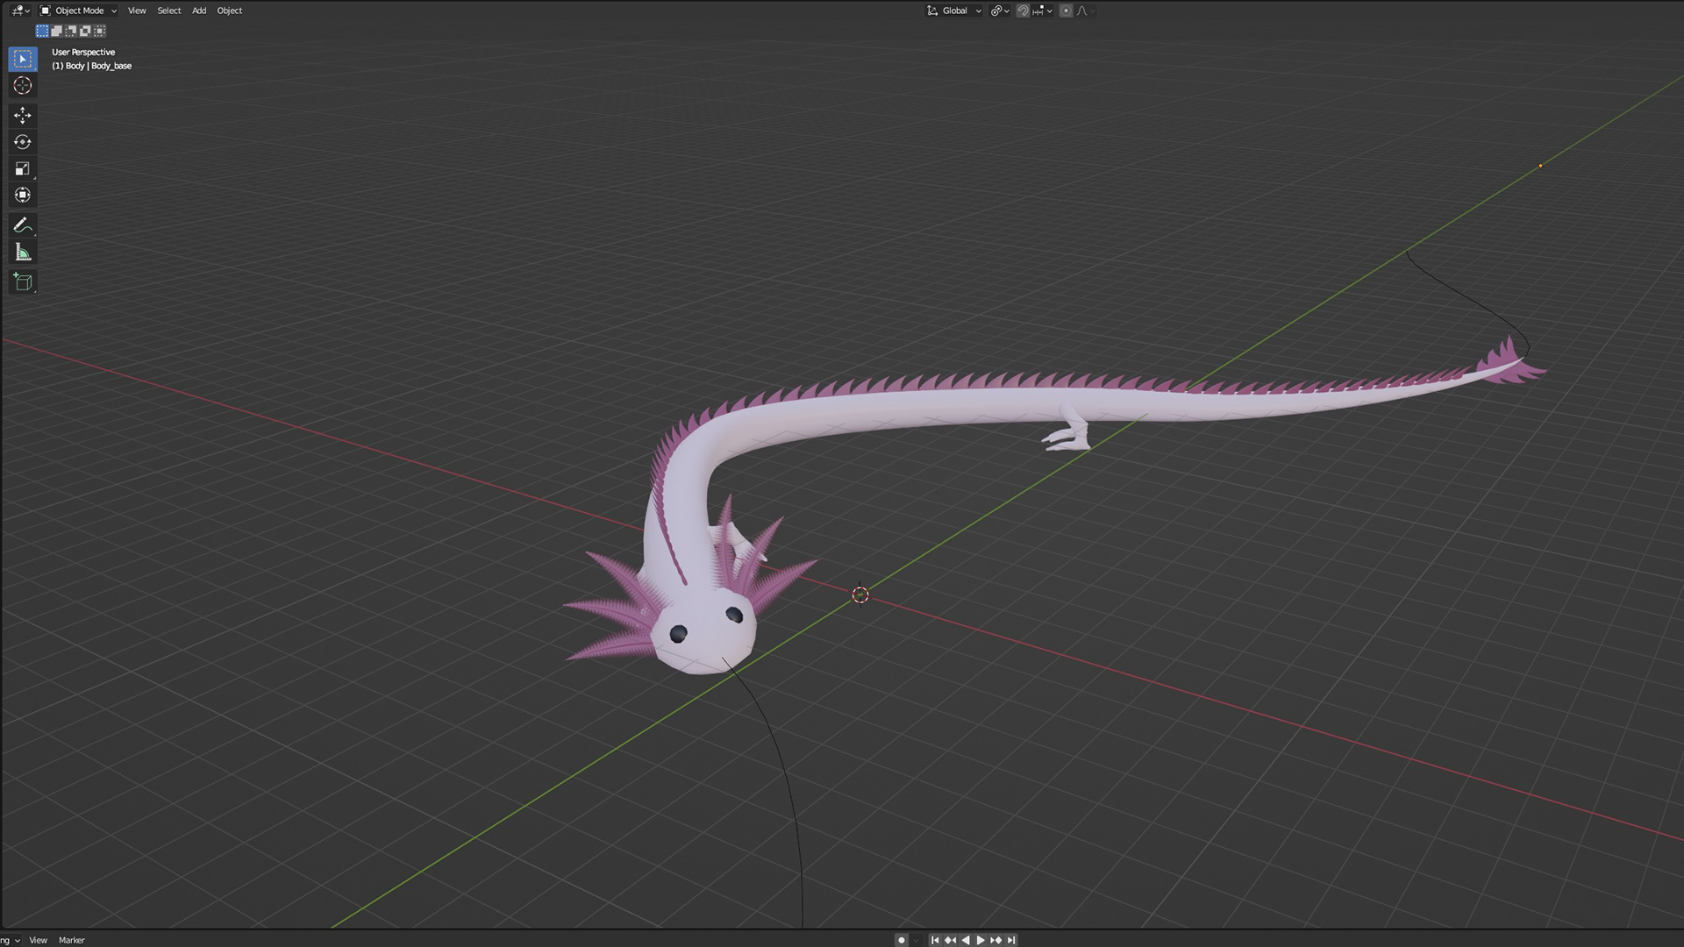Toggle auto keying record button
The image size is (1684, 947).
pos(901,940)
